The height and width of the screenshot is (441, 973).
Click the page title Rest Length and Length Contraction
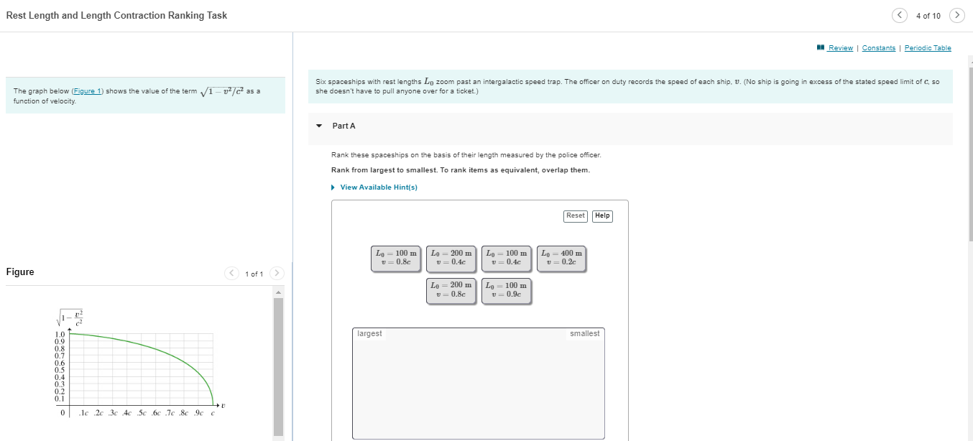pos(116,16)
